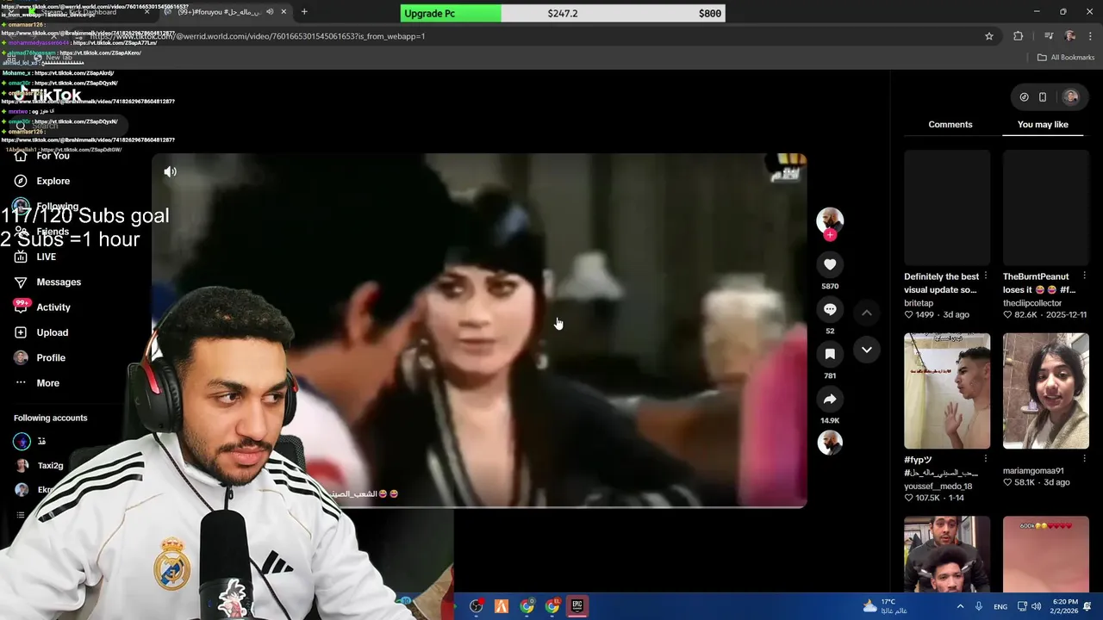
Task: Like the video with the heart icon
Action: [830, 264]
